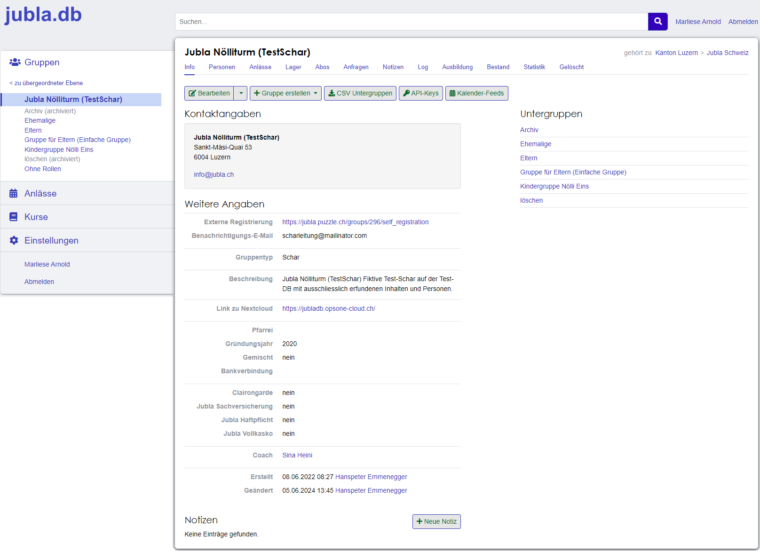Download CSV Untergruppen

click(x=360, y=93)
